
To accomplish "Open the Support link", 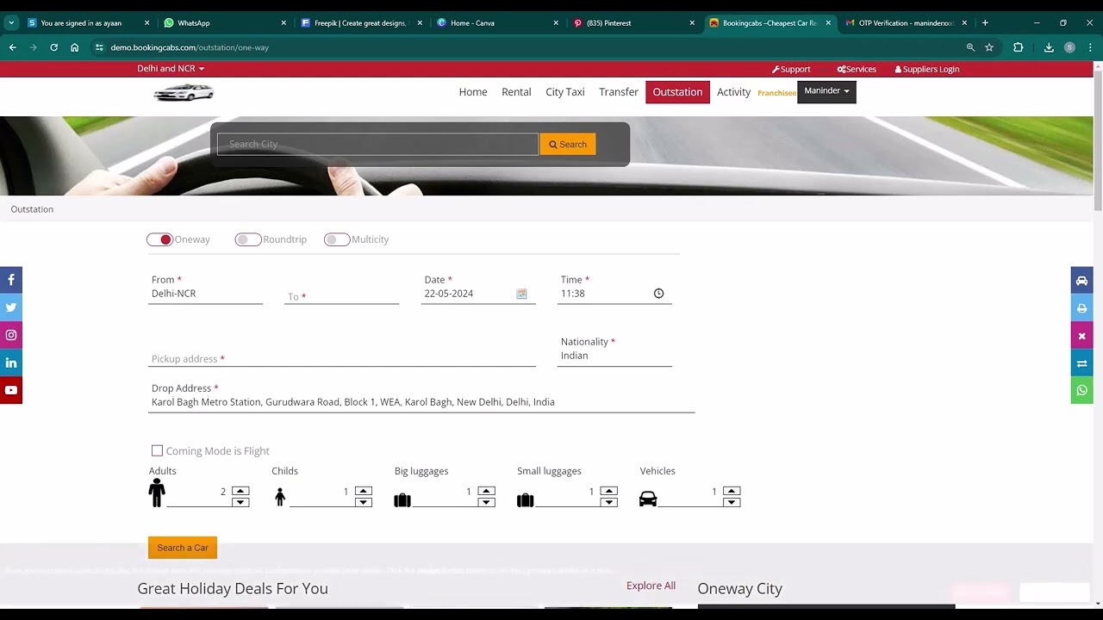I will pos(791,69).
